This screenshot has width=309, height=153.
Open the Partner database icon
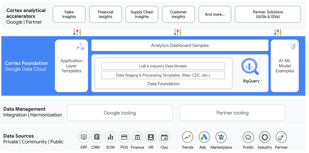[x=281, y=137]
